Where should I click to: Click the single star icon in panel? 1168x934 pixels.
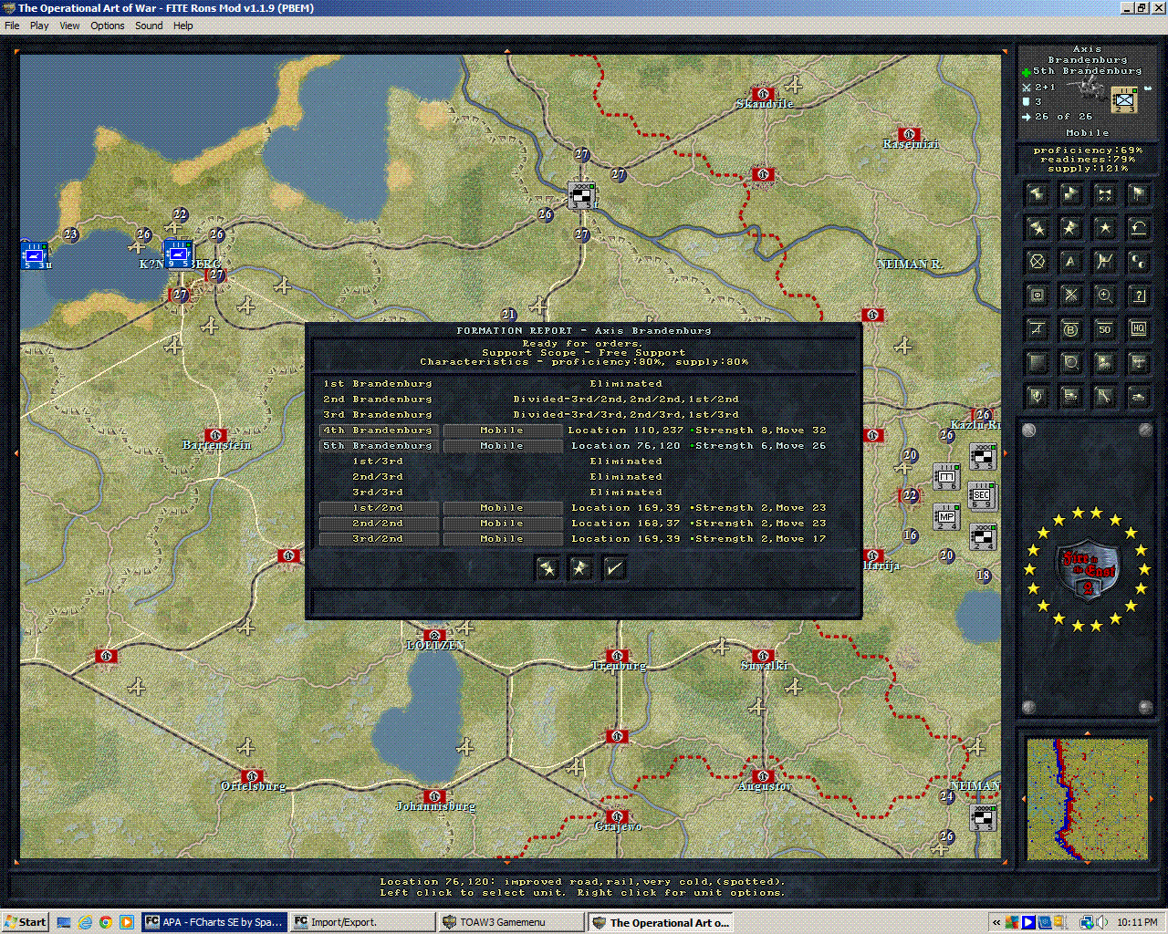coord(1104,228)
